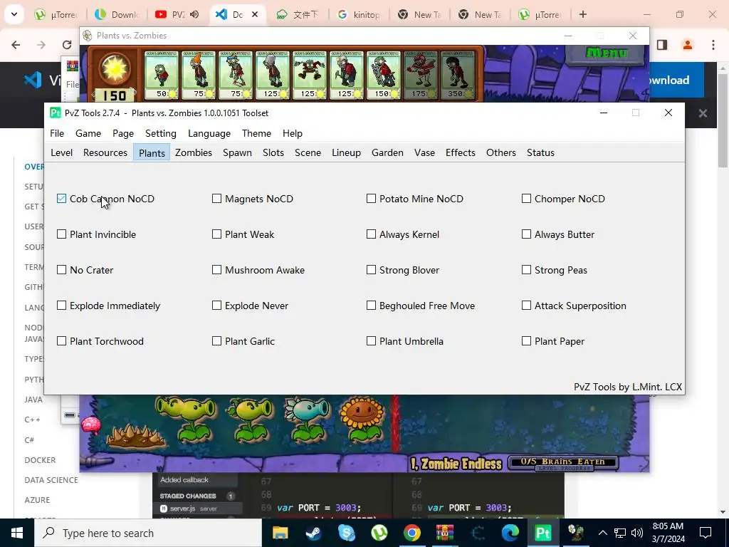
Task: Open the Game menu
Action: pyautogui.click(x=88, y=133)
